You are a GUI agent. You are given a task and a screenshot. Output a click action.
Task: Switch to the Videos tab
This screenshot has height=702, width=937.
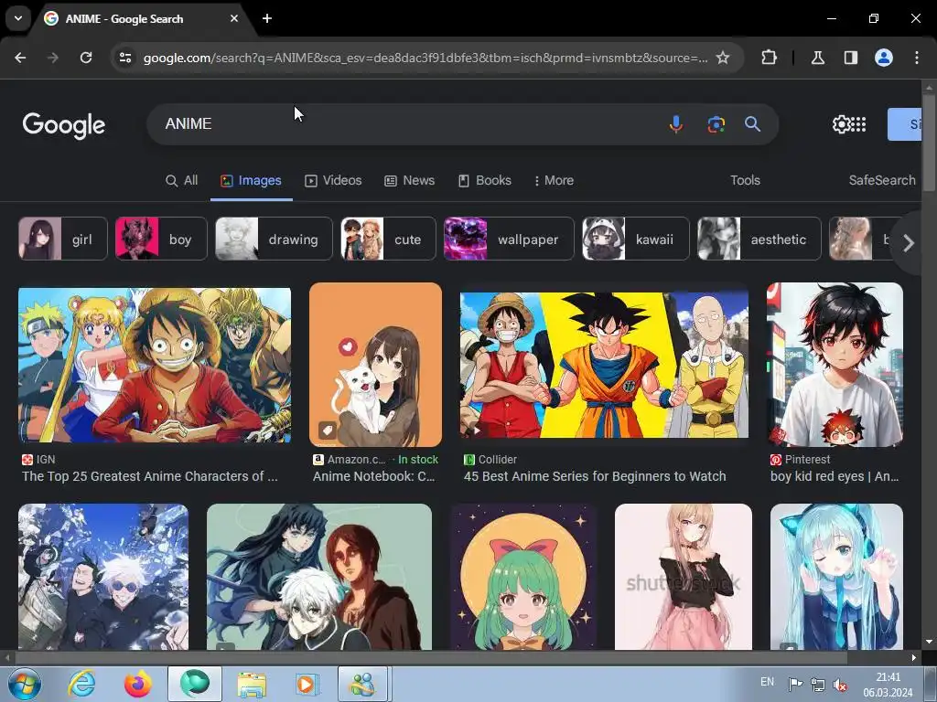click(333, 180)
